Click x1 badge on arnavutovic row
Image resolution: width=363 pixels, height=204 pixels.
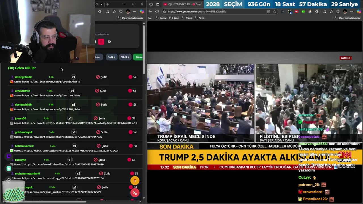72,91
